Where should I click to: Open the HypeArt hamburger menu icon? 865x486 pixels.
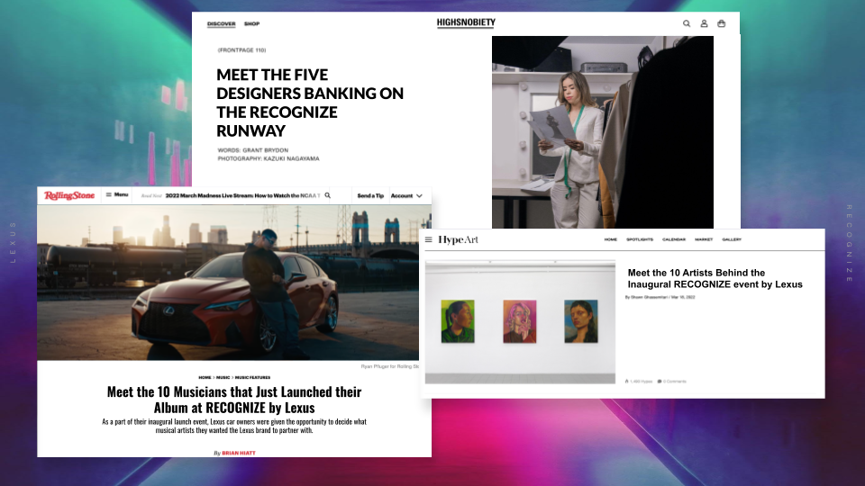pos(429,239)
